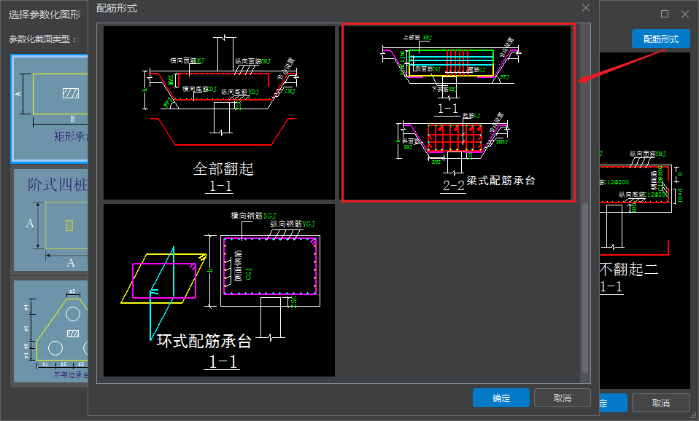Confirm selection with the 确定 button

point(501,398)
